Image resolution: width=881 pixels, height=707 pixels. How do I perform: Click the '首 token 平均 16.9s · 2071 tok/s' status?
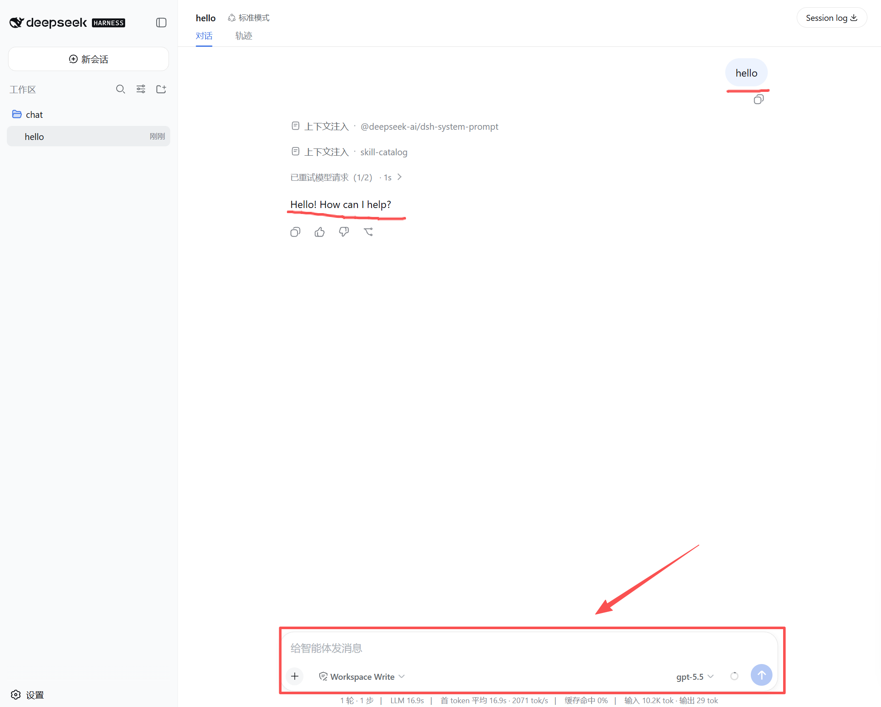coord(494,701)
